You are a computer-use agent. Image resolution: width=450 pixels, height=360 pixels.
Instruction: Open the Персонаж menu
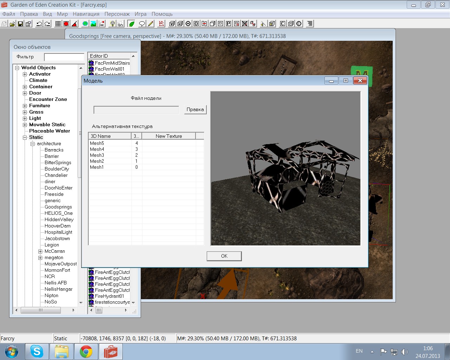117,14
